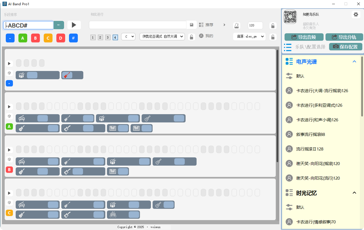Click the choir vocal icon in section C
This screenshot has width=364, height=230.
(113, 215)
